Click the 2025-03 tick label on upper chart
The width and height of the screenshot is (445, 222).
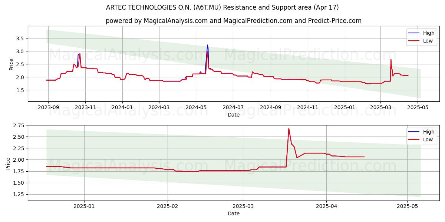pyautogui.click(x=380, y=107)
